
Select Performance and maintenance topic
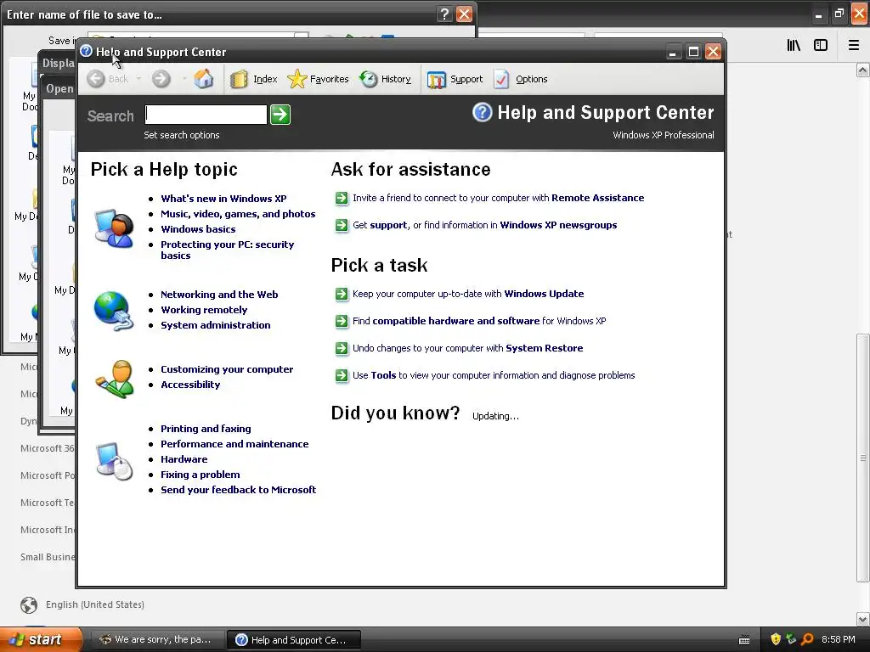tap(234, 444)
